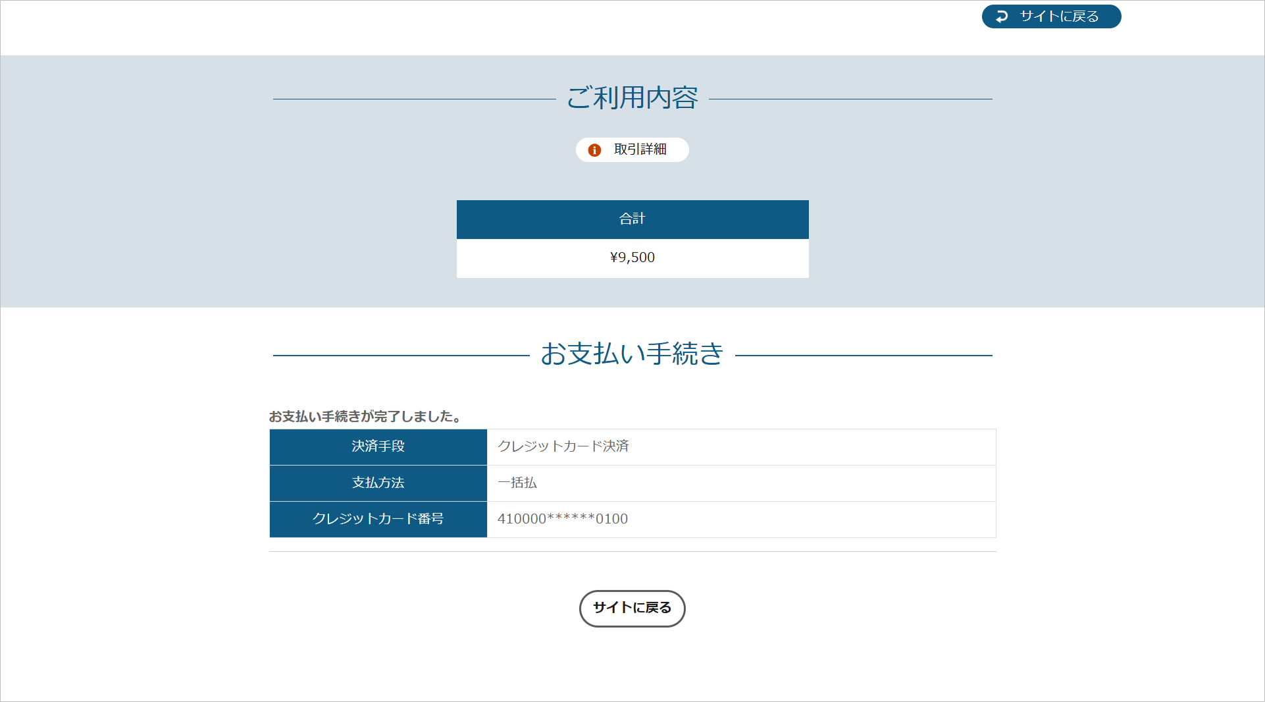Click the orange info icon beside 取引詳細
Screen dimensions: 1265x702
(x=595, y=149)
